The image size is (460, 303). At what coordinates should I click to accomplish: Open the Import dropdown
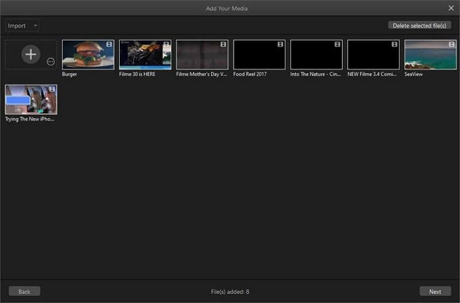(22, 26)
